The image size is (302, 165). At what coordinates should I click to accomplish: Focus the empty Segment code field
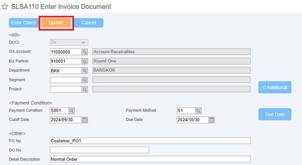pyautogui.click(x=66, y=80)
